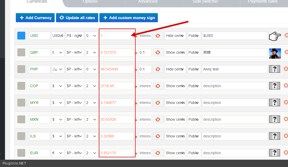Update the EUR rate with refresh icon

point(158,153)
